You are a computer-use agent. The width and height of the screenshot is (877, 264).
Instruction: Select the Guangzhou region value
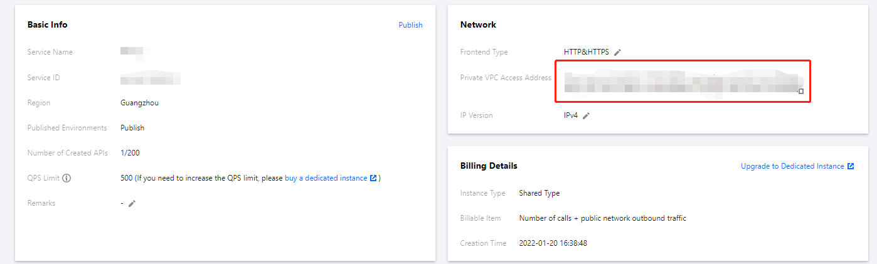tap(139, 103)
